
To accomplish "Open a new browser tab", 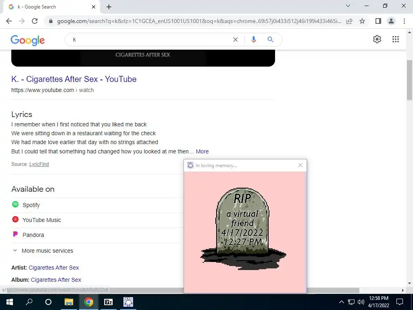I will click(109, 7).
